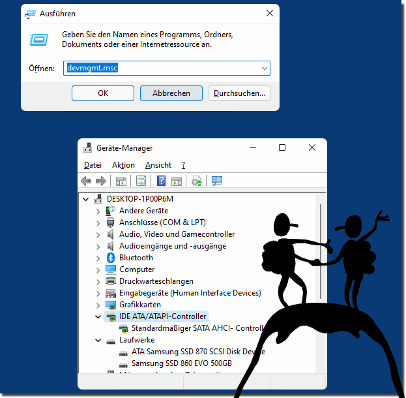Viewport: 406px width, 398px height.
Task: Expand Audio, Video und Gamecontroller node
Action: pos(98,235)
